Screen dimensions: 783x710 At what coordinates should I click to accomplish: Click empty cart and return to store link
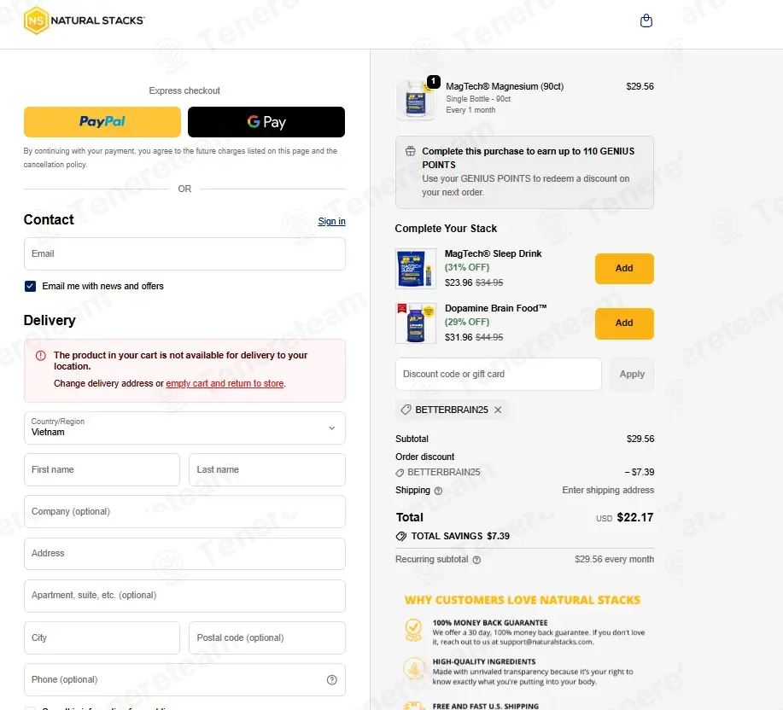[x=225, y=383]
